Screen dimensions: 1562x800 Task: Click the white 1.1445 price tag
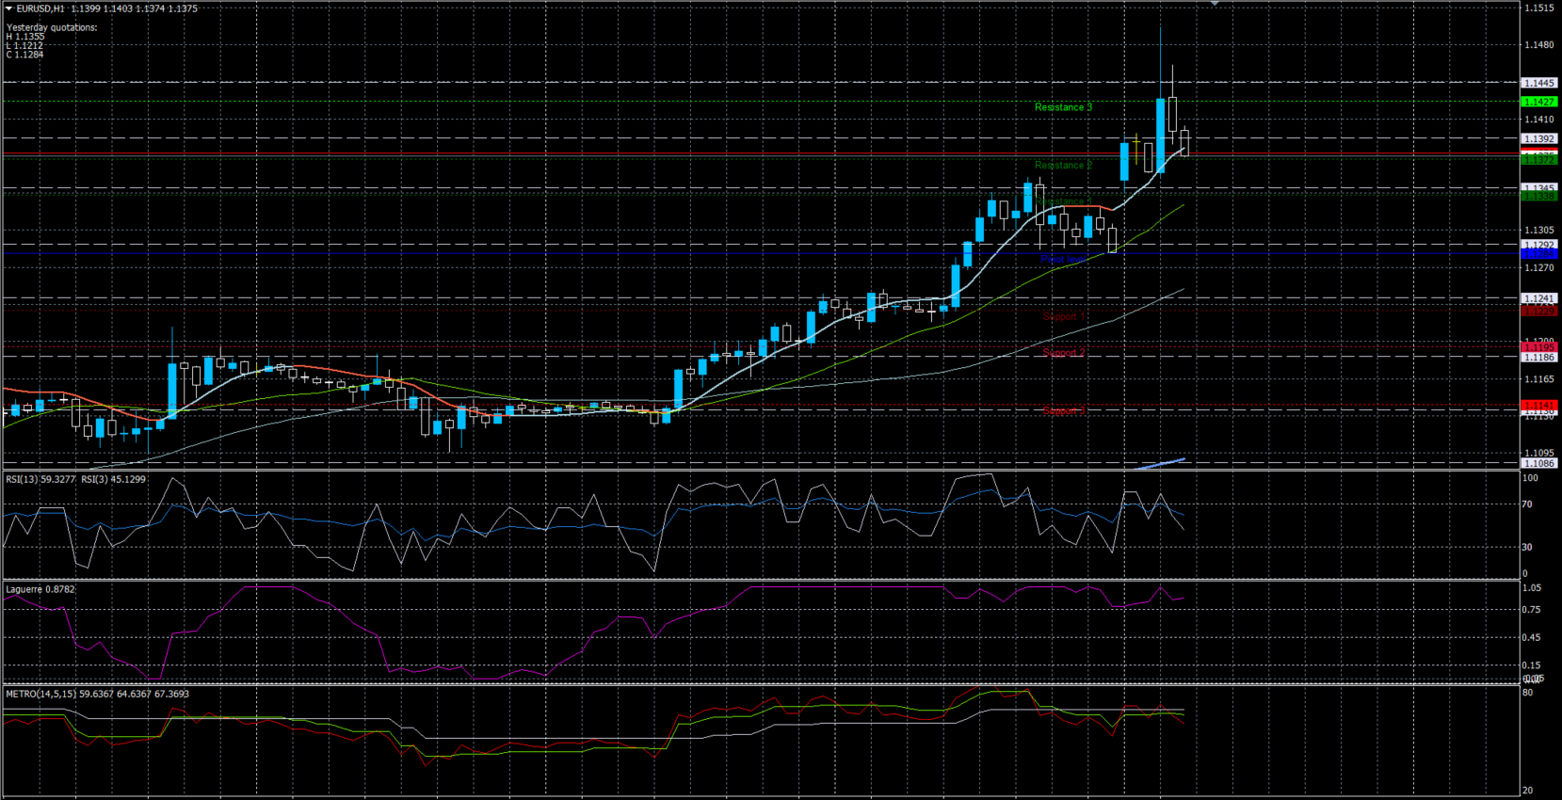click(1539, 83)
